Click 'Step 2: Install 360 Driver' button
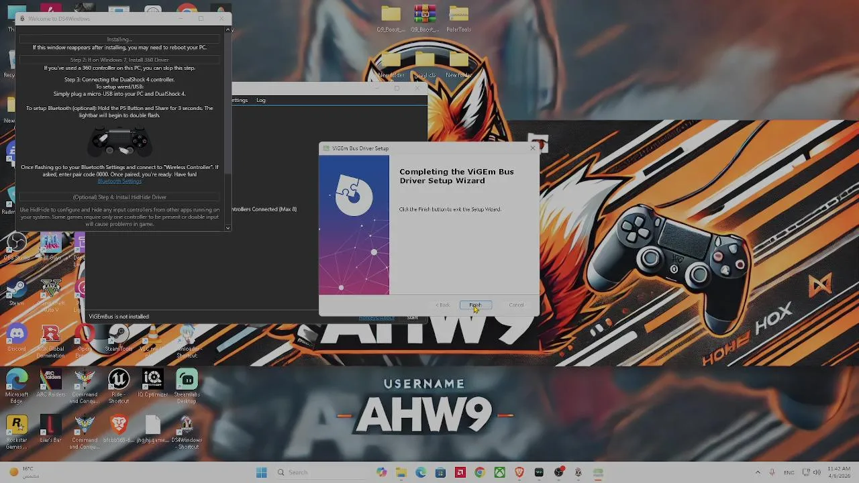 coord(119,60)
